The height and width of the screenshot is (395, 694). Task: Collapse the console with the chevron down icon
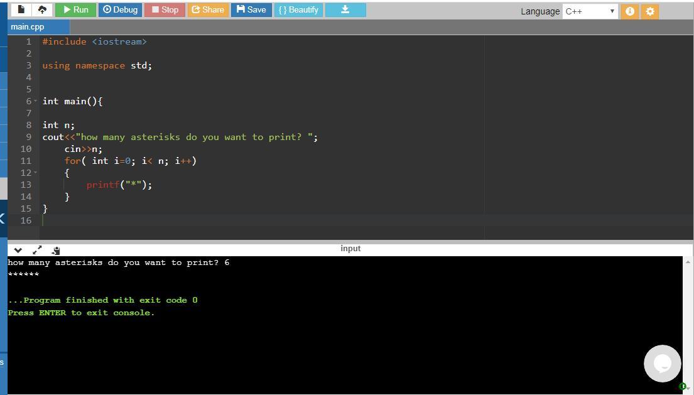coord(18,251)
